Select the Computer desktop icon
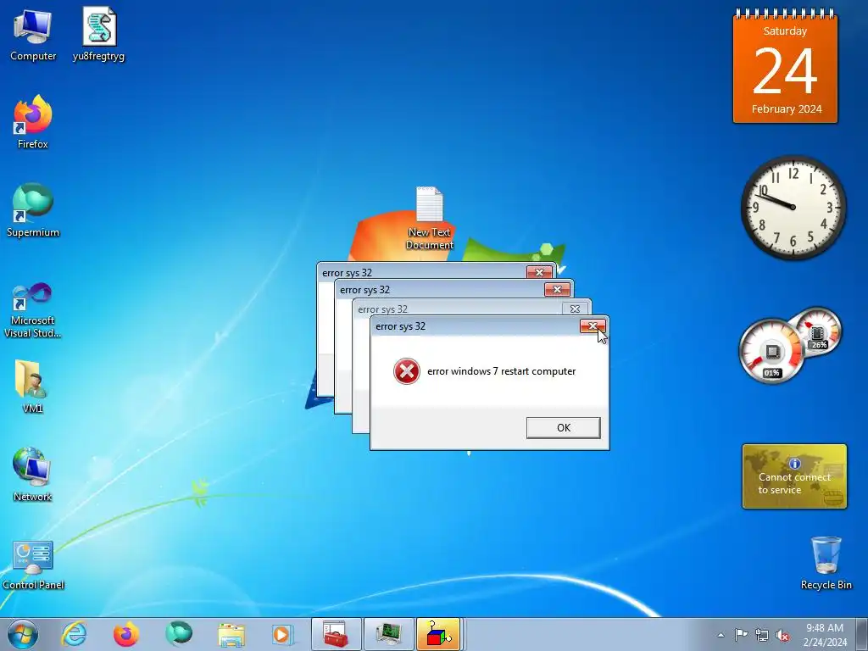The height and width of the screenshot is (651, 868). [x=33, y=34]
